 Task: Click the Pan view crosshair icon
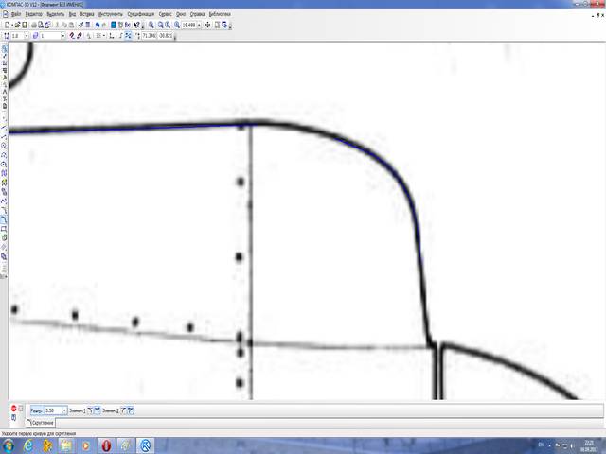click(207, 25)
